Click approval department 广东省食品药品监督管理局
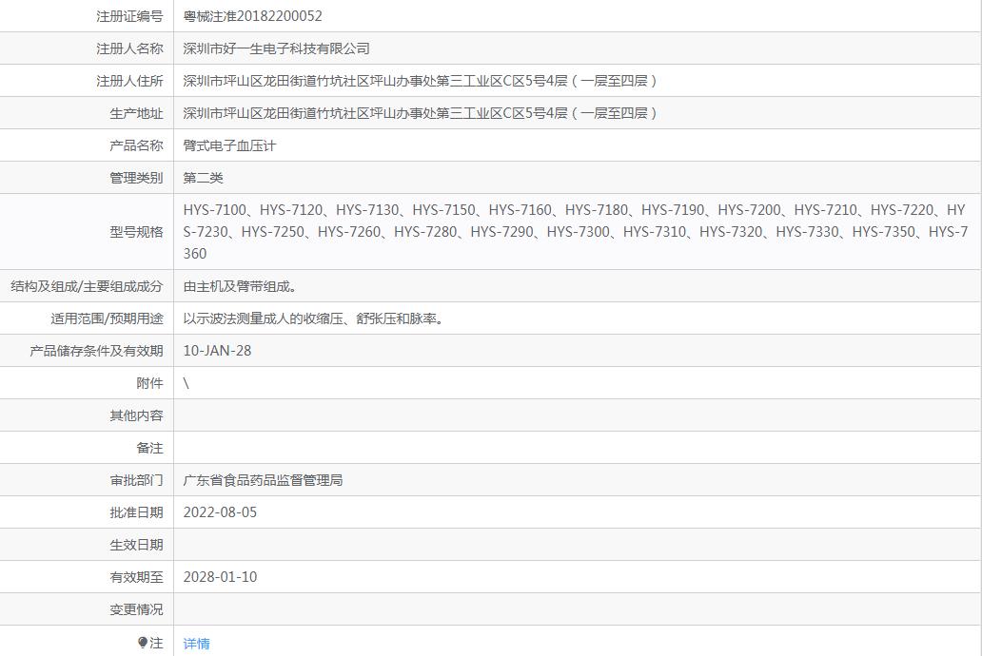The height and width of the screenshot is (656, 982). coord(263,480)
